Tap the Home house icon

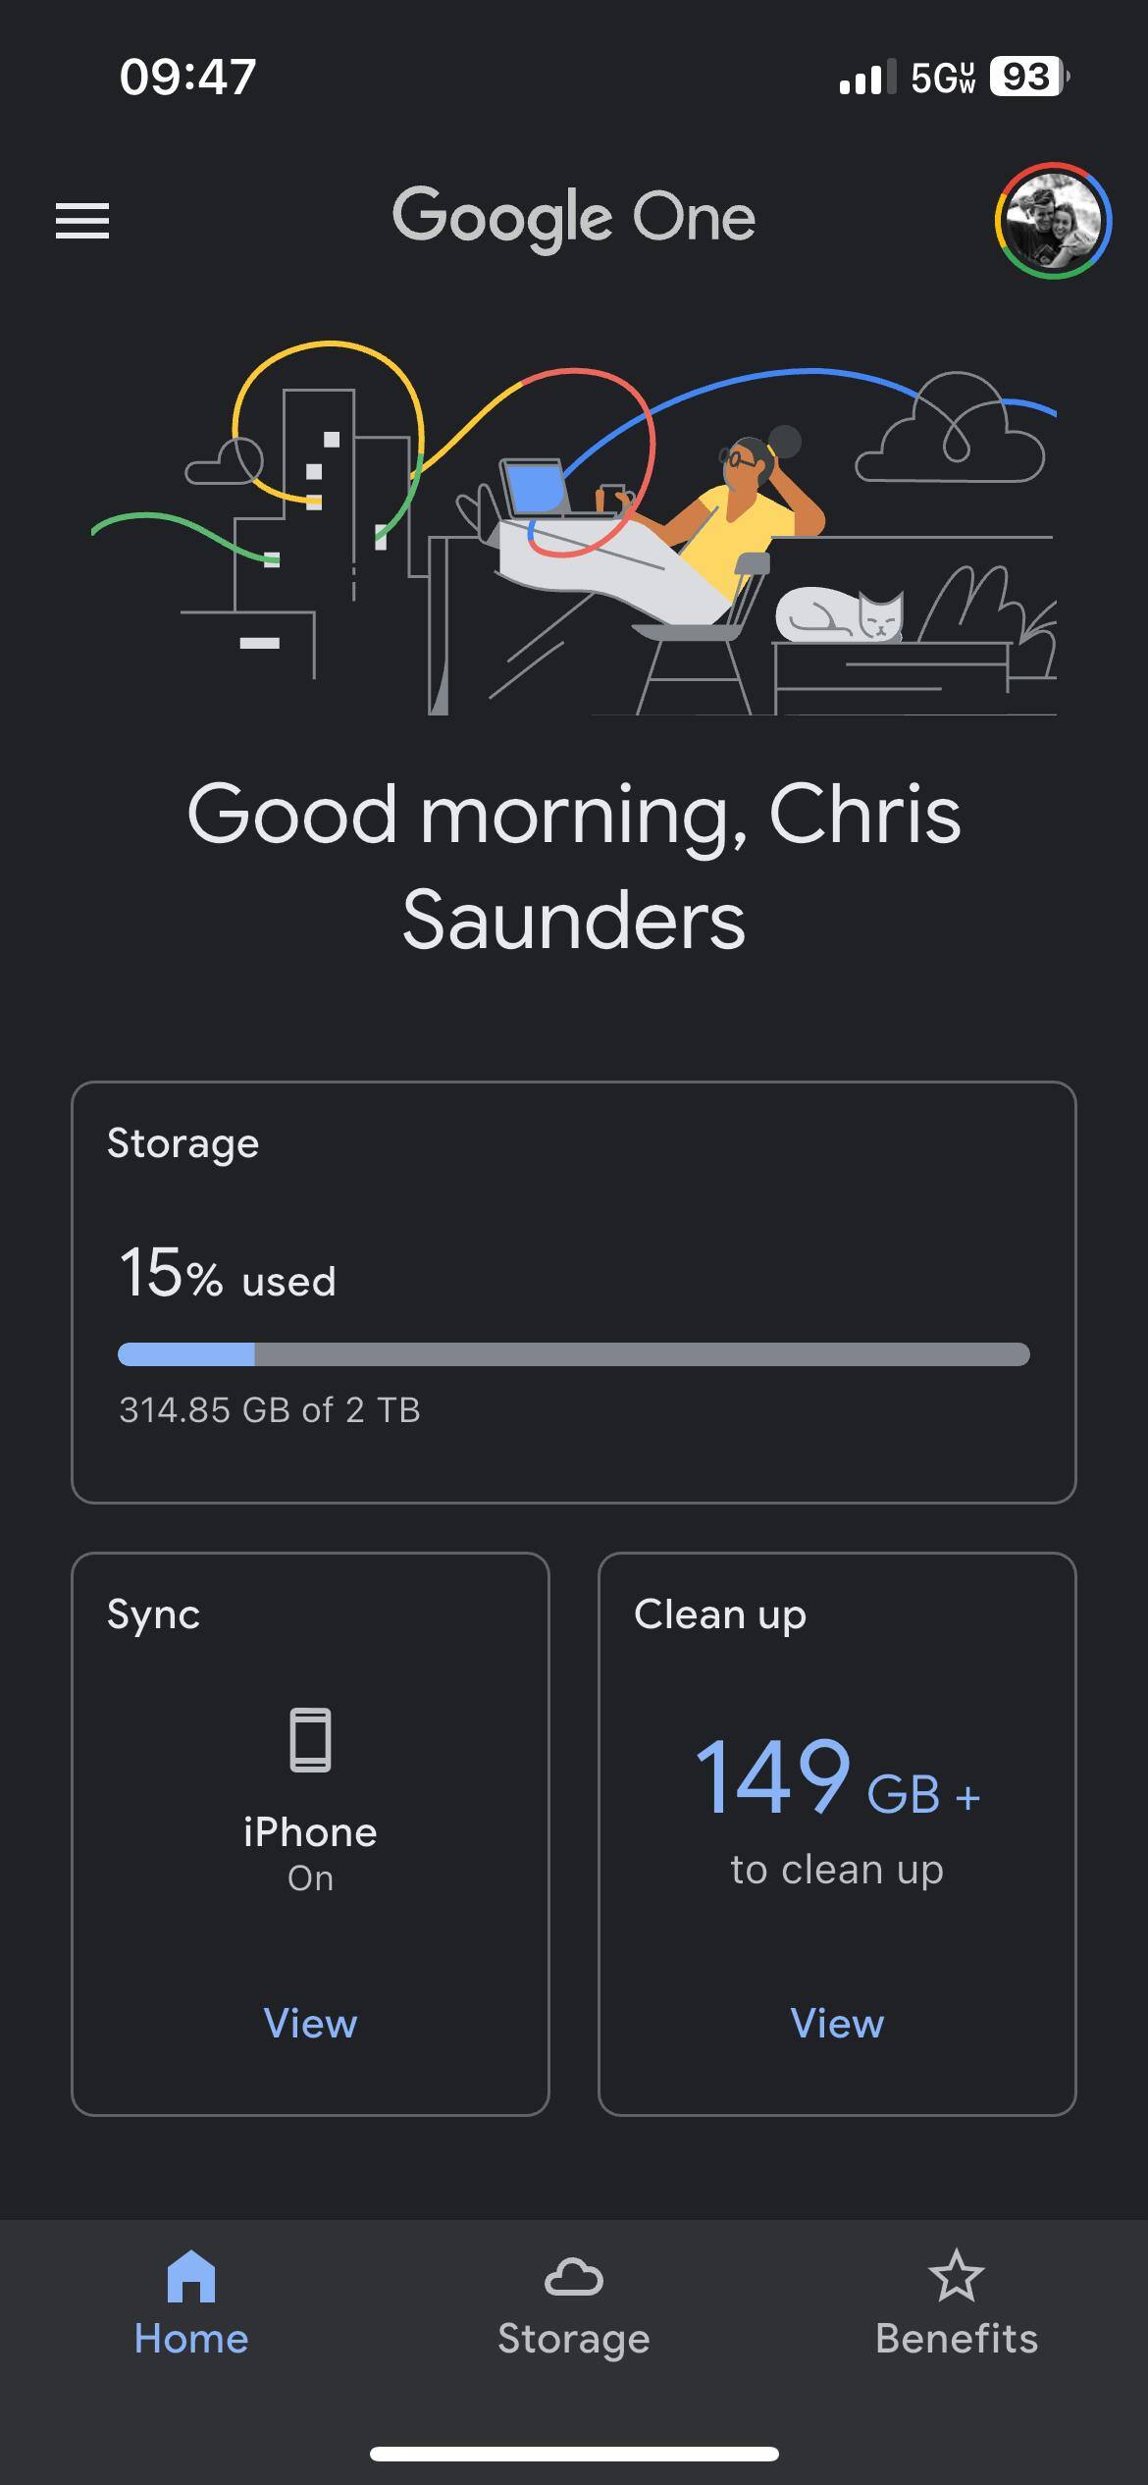click(x=191, y=2275)
